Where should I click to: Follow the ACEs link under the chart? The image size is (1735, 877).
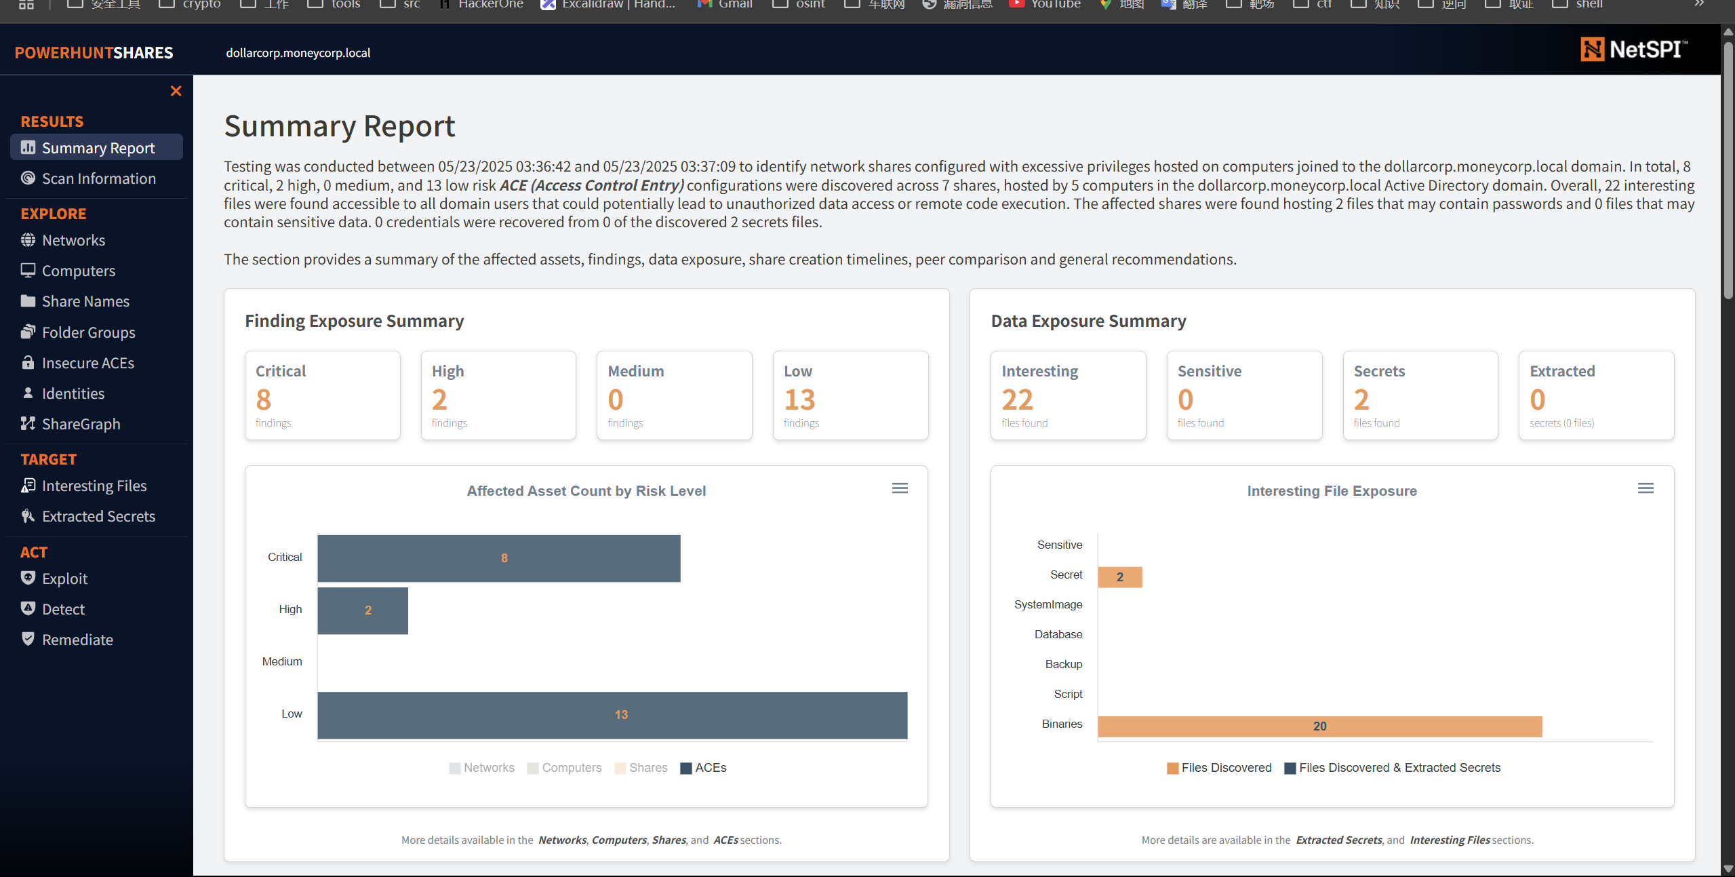(725, 840)
